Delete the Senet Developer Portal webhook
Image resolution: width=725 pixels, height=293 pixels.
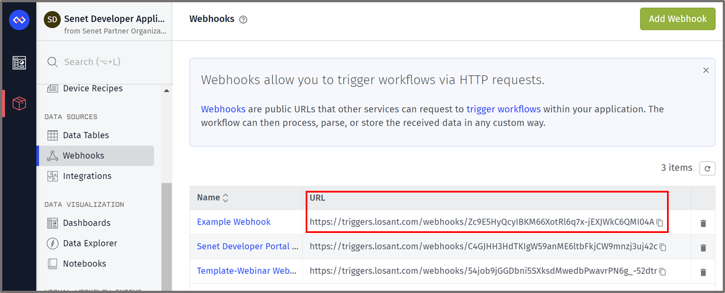pos(703,248)
